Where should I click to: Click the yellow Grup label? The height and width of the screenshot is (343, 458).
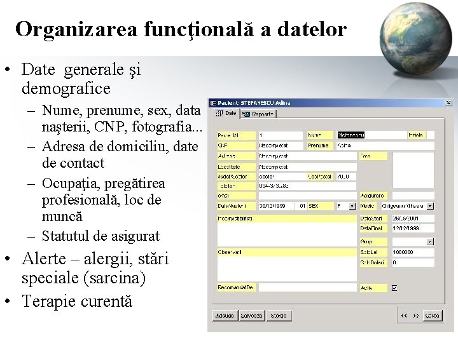coord(373,242)
